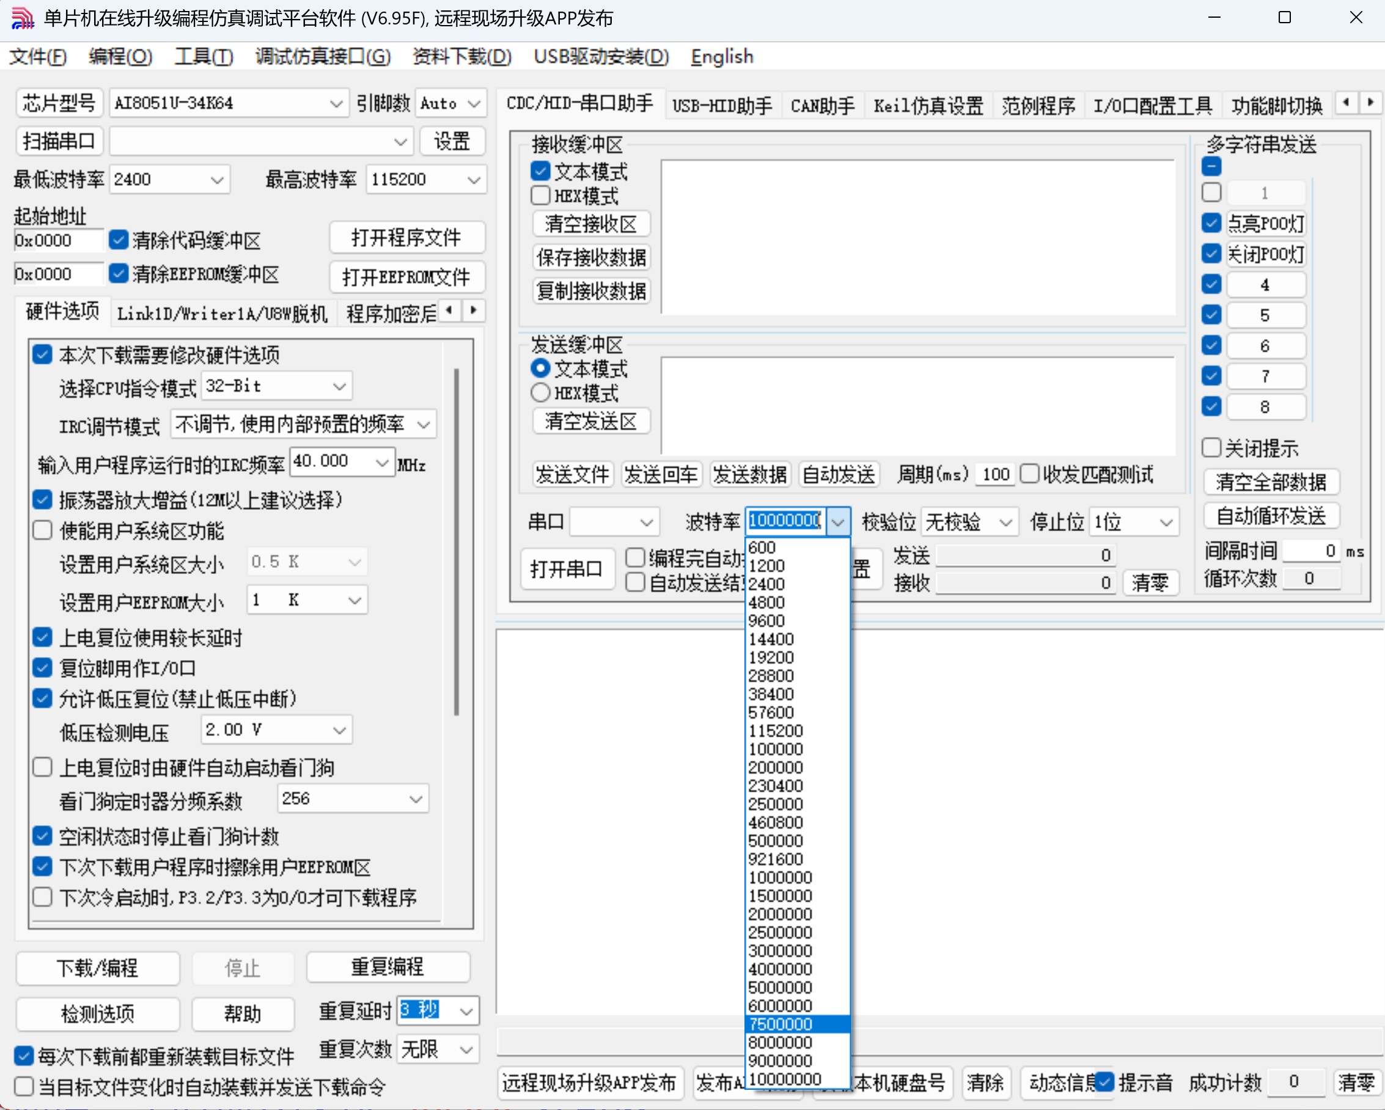Toggle 复位脚用作I/O口 checkbox
Image resolution: width=1385 pixels, height=1110 pixels.
click(x=42, y=668)
